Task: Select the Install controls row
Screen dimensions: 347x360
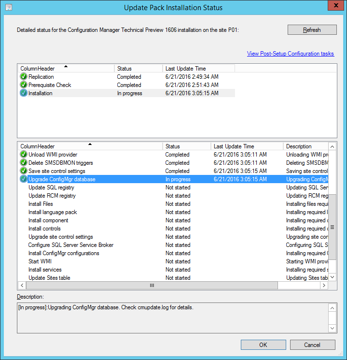Action: click(x=173, y=229)
